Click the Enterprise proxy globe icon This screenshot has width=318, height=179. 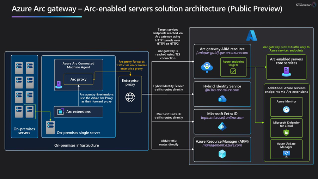click(x=130, y=97)
